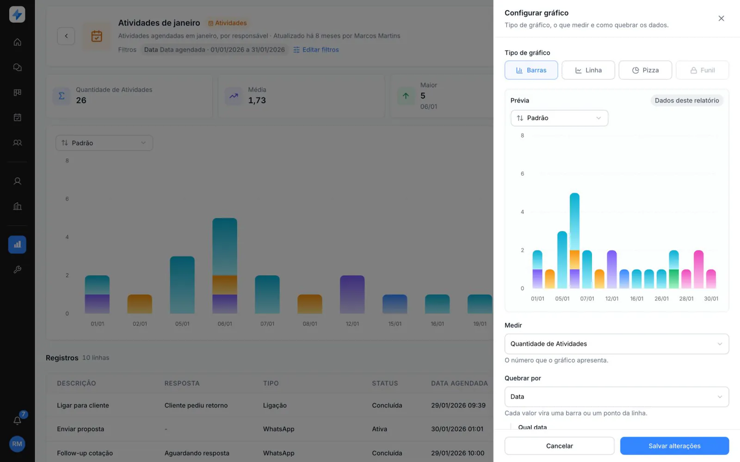The image size is (740, 462).
Task: Click the RESPOSTA column header
Action: pyautogui.click(x=182, y=383)
